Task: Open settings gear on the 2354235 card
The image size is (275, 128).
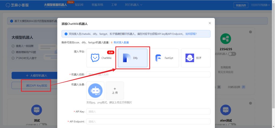Action: (251, 32)
